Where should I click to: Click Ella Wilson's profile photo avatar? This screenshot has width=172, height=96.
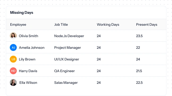coord(13,82)
